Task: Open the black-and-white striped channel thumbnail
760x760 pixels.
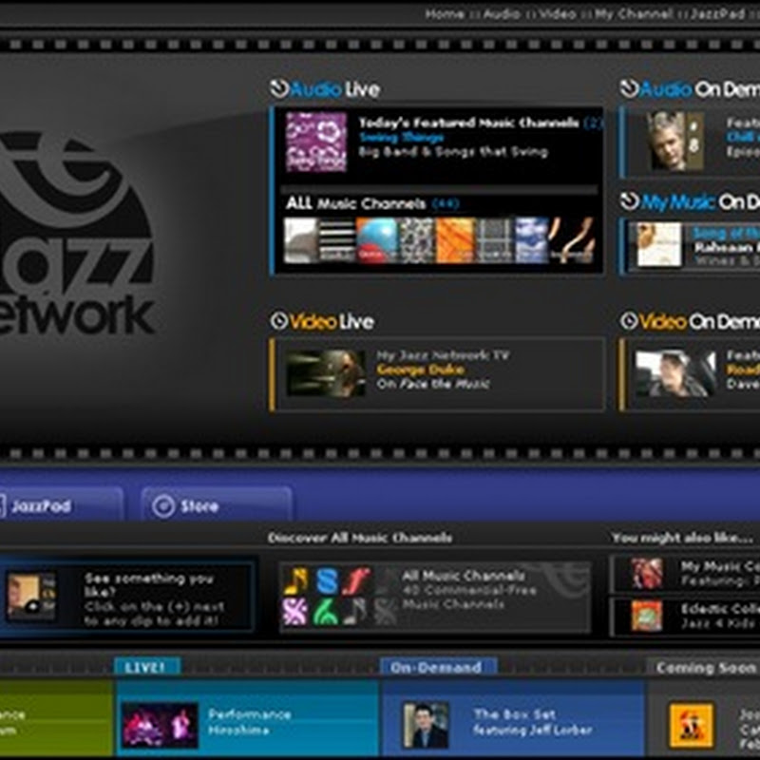Action: coord(337,240)
